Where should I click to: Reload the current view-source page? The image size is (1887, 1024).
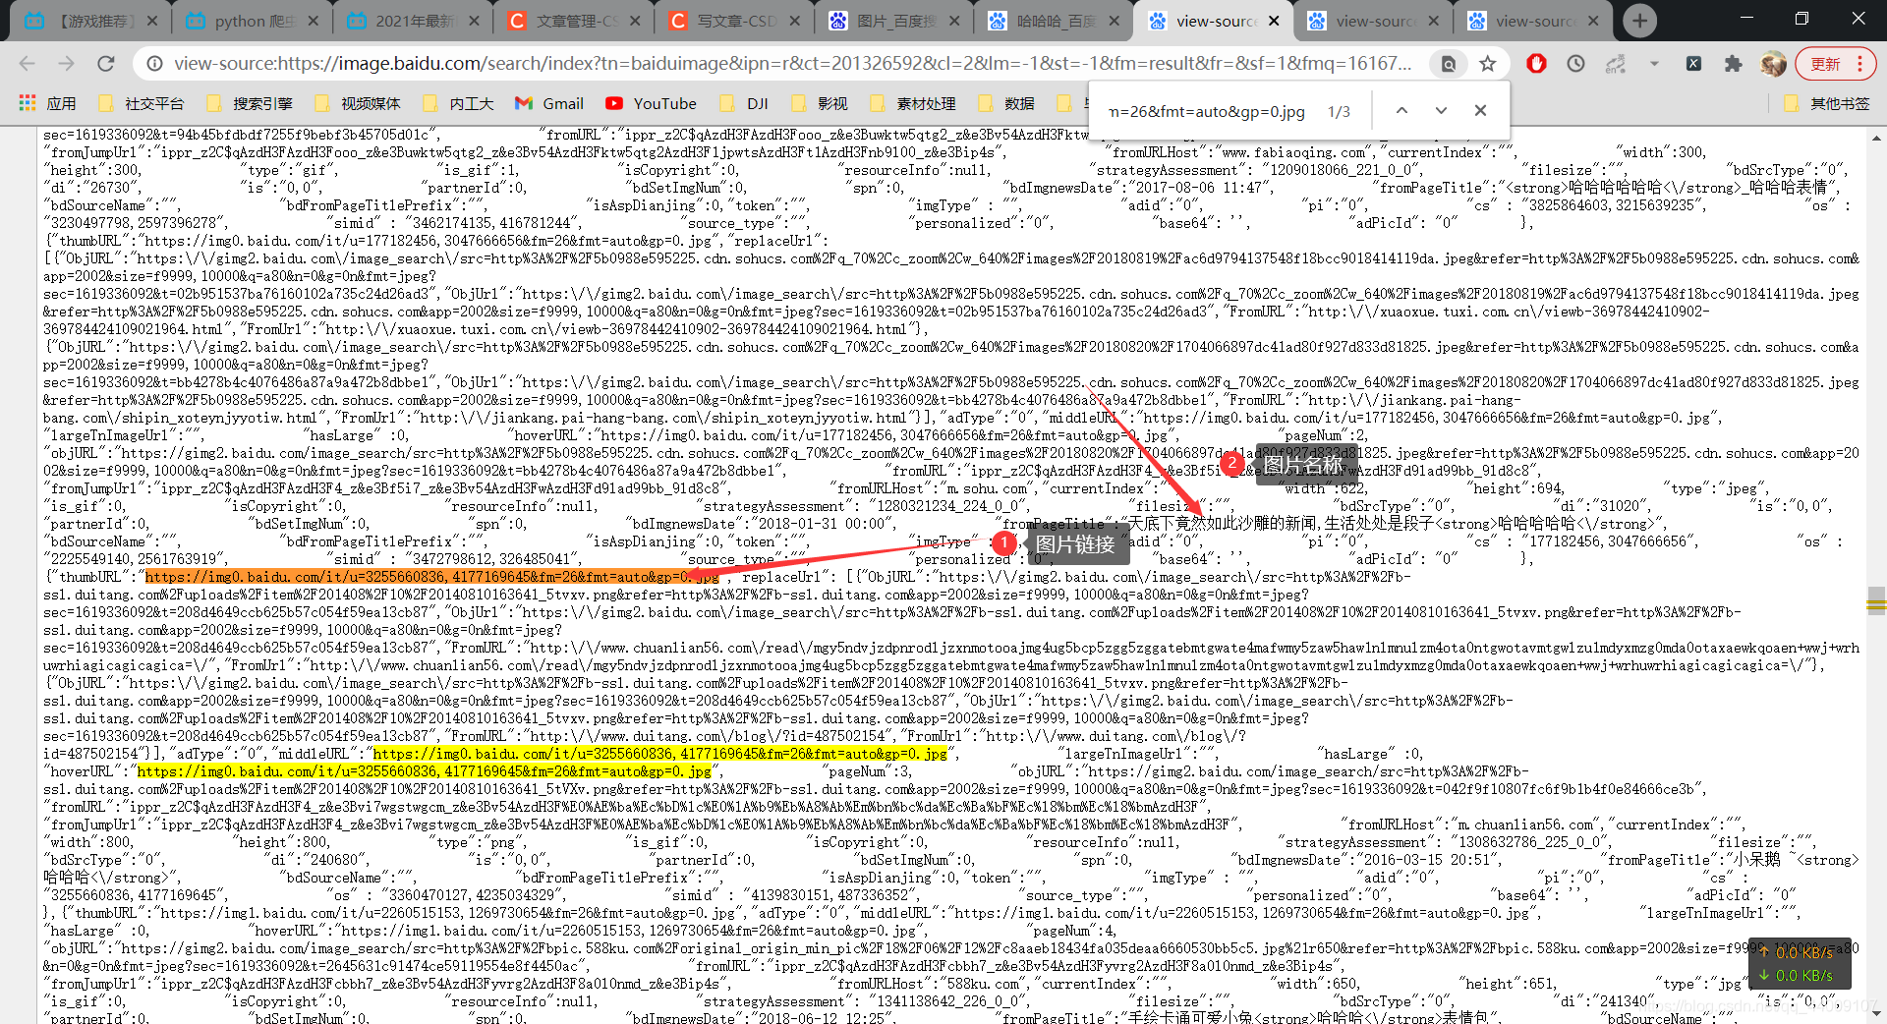pos(106,64)
